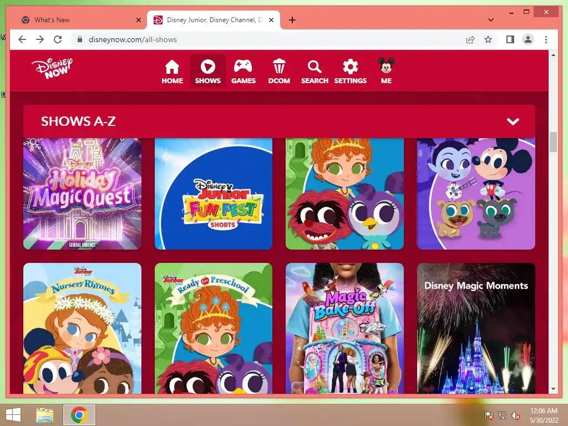The height and width of the screenshot is (426, 568).
Task: Click the SETTINGS label in navigation
Action: pyautogui.click(x=351, y=81)
